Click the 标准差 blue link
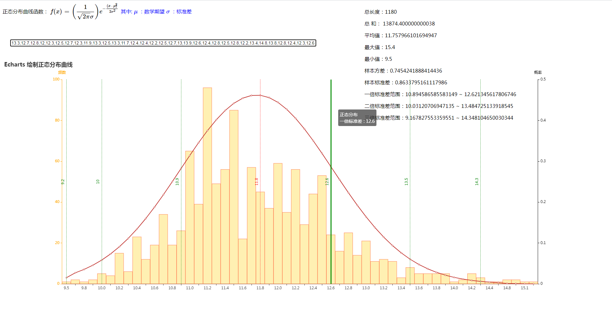The width and height of the screenshot is (612, 309). coord(184,11)
